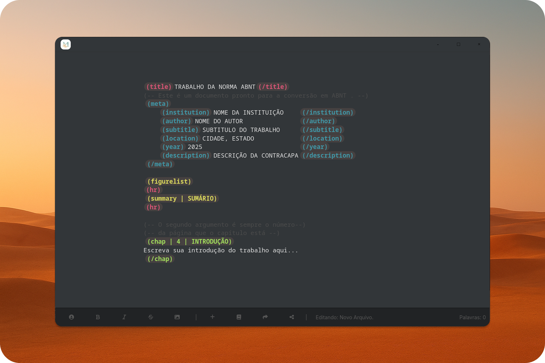Click the export arrow icon
This screenshot has height=363, width=545.
pos(265,317)
